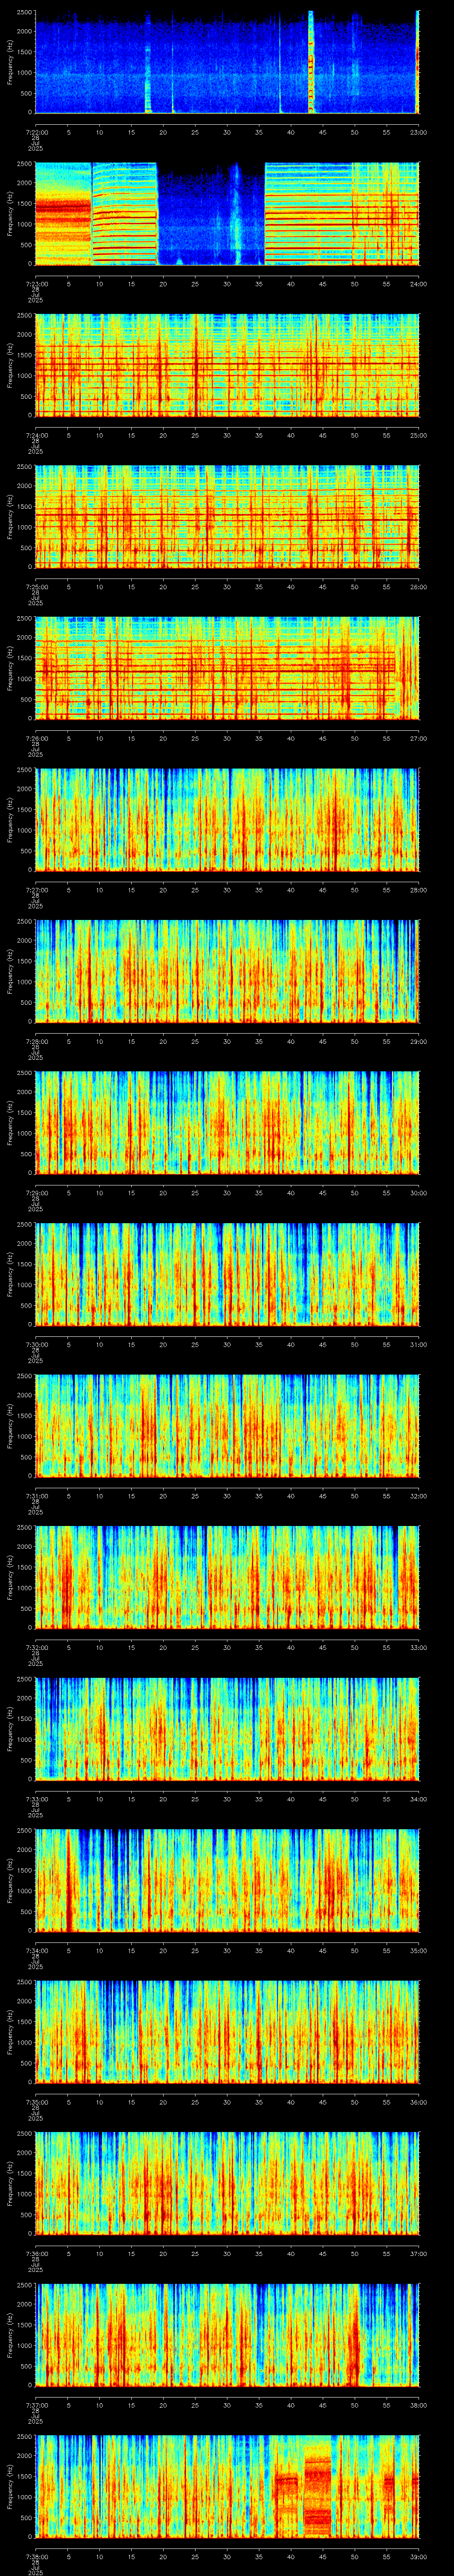Click the spectrogram panel starting at 7:28:00
The width and height of the screenshot is (454, 2576).
[x=227, y=971]
